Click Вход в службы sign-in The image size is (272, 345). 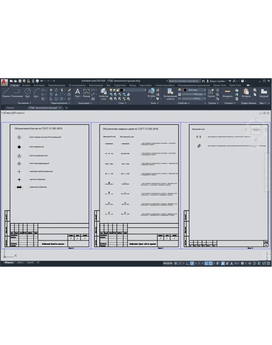point(217,81)
